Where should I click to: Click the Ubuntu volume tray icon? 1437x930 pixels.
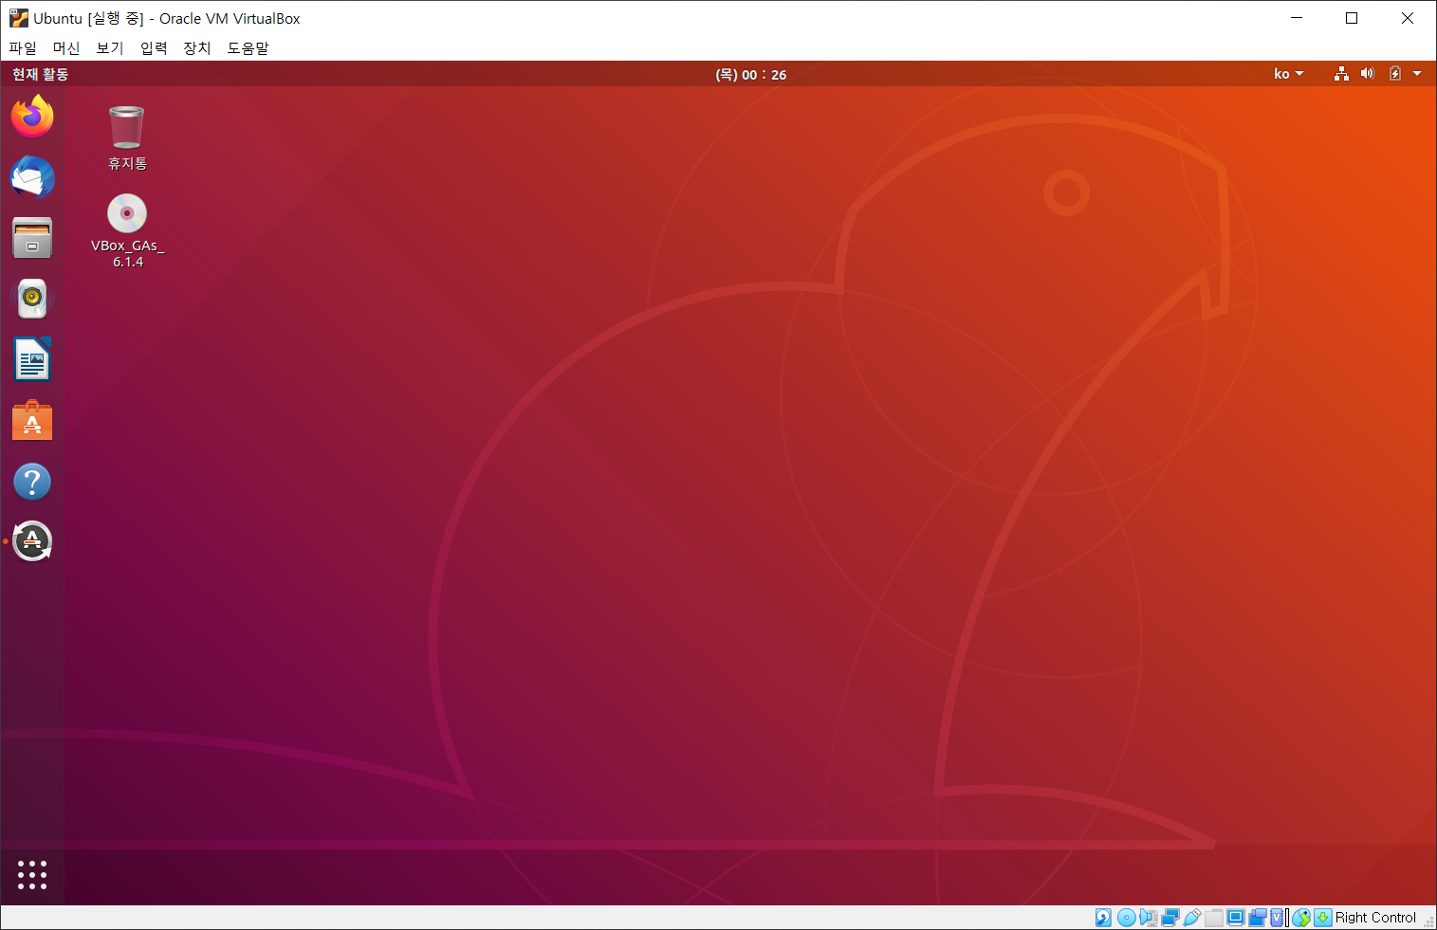tap(1368, 74)
